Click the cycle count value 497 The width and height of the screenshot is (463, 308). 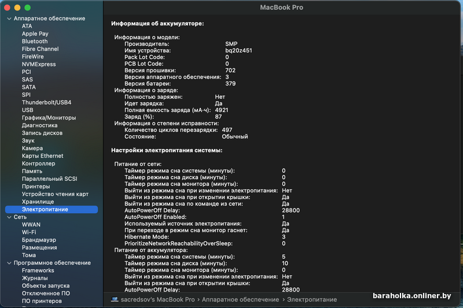pos(227,130)
